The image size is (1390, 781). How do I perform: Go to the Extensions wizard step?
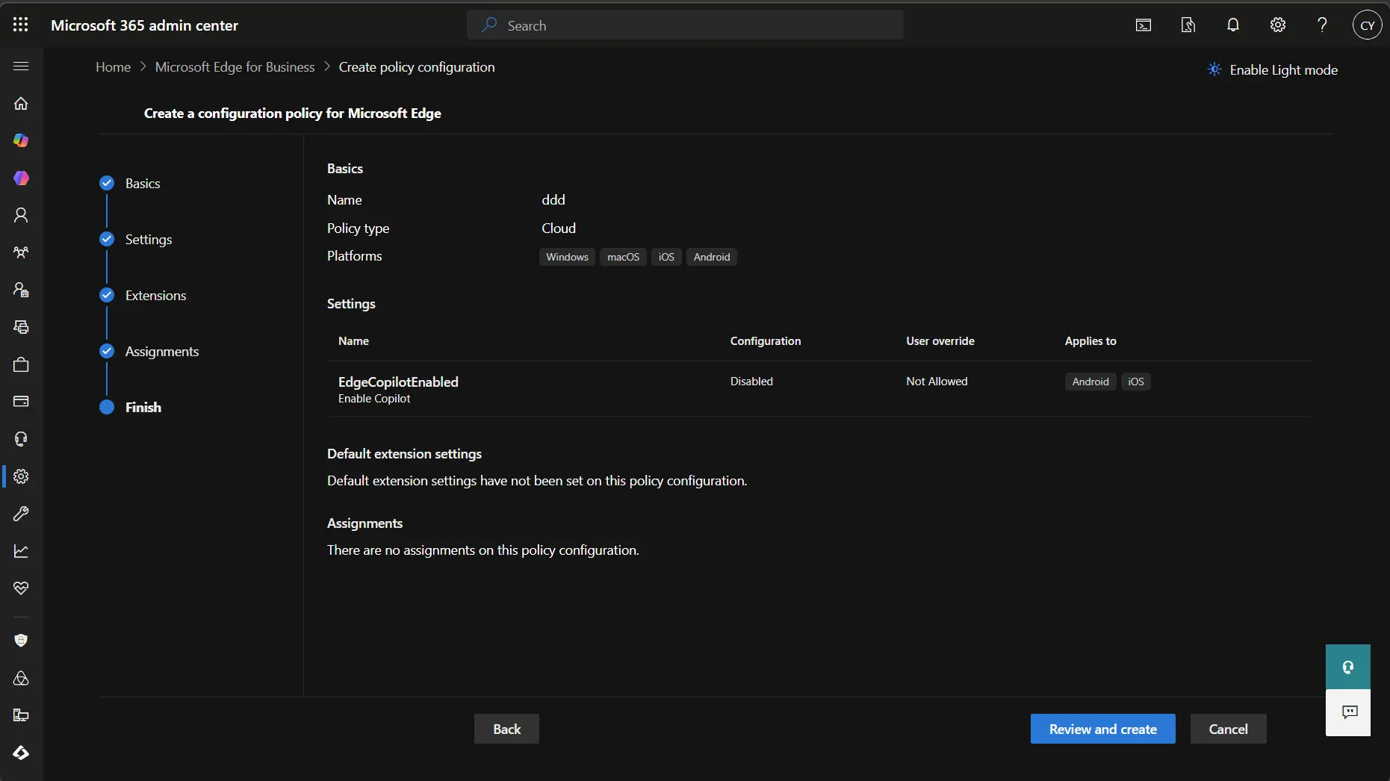155,296
